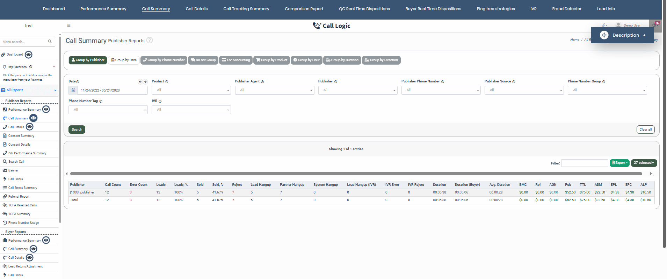Open the Call Tracking Summary tab
This screenshot has width=667, height=279.
[246, 9]
